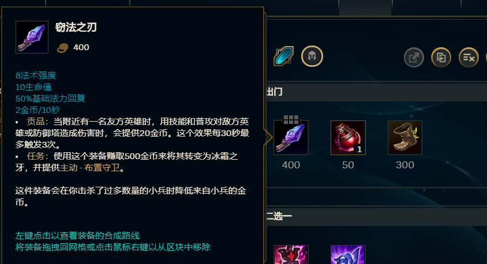Open the helmet champion selector circle
This screenshot has height=264, width=487.
click(312, 56)
